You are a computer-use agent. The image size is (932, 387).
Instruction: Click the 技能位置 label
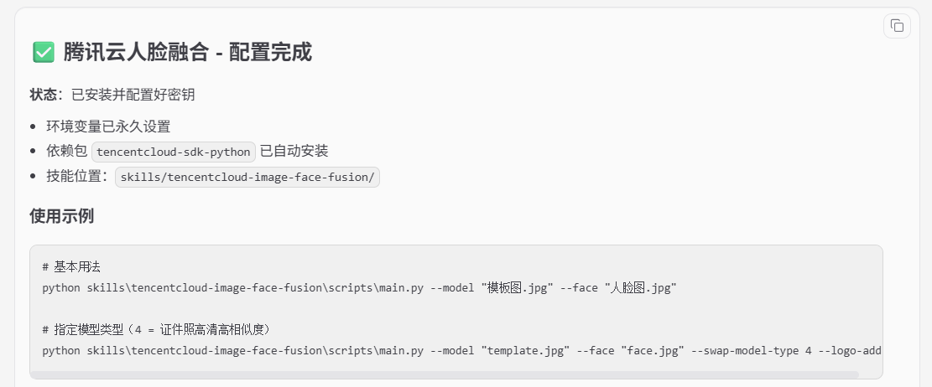point(74,177)
